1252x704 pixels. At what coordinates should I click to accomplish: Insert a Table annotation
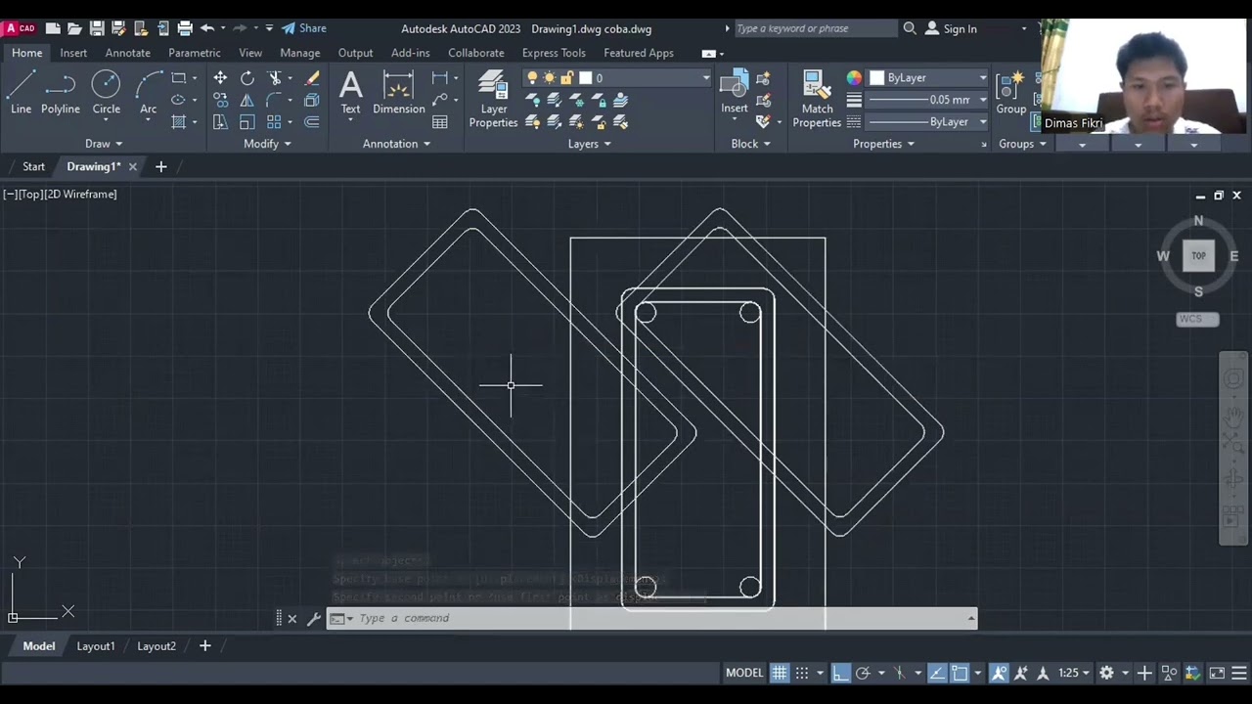tap(440, 122)
